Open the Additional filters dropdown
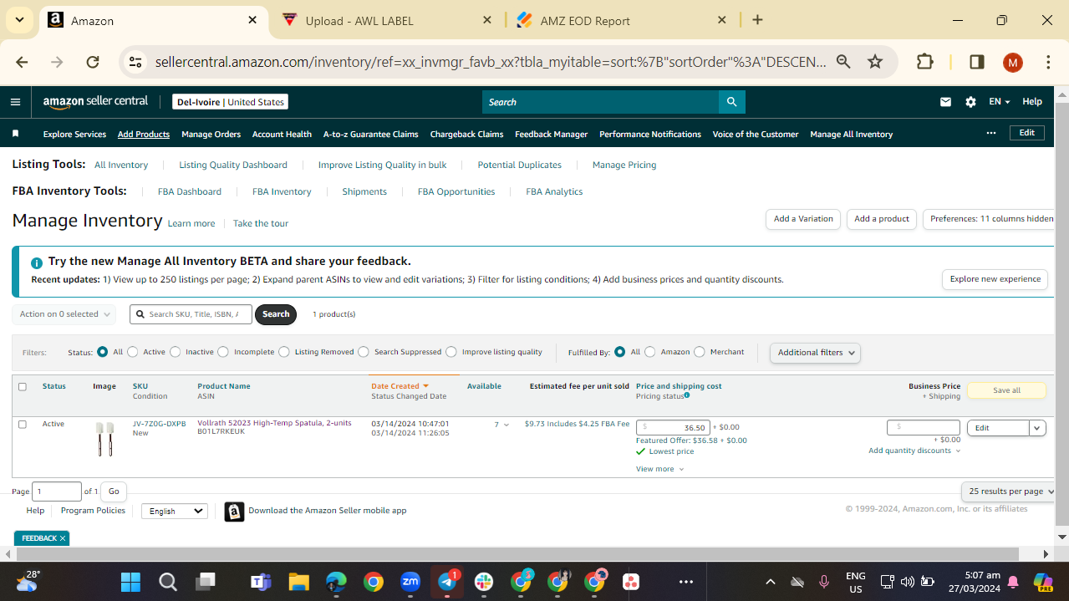Screen dimensions: 1069x601 (x=815, y=353)
